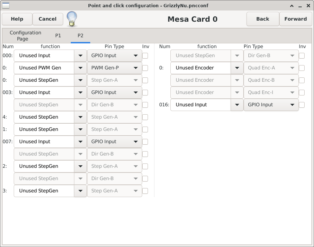
Task: Click the light bulb hint icon
Action: [x=72, y=19]
